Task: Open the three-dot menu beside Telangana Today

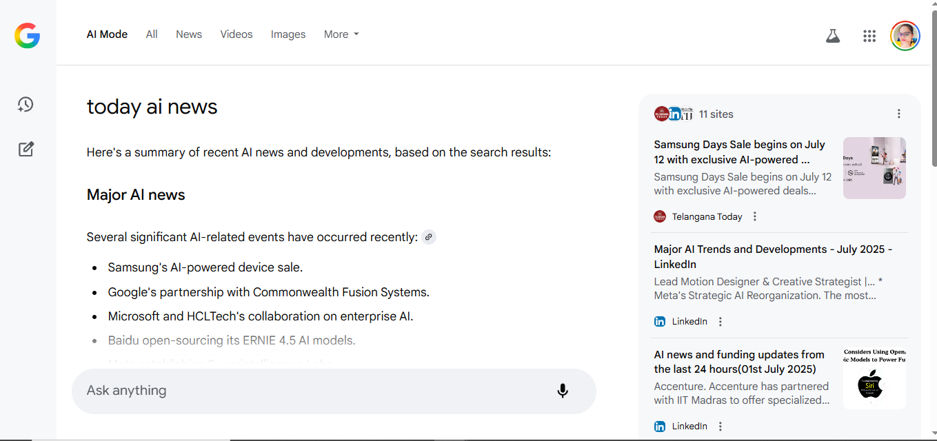Action: click(755, 216)
